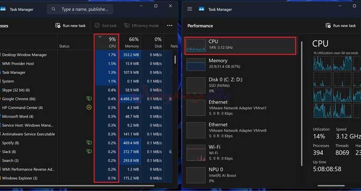Select the HP Command Center (4) process
The image size is (361, 191).
86,108
